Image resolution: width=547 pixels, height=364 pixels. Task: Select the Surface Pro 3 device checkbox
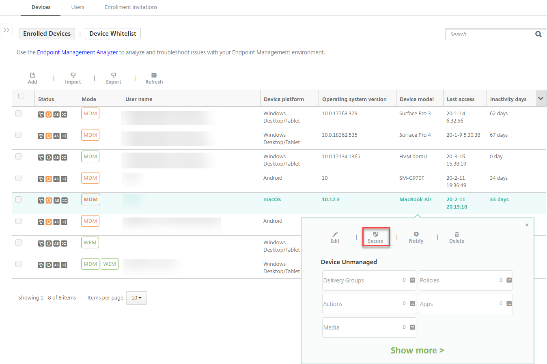point(19,114)
